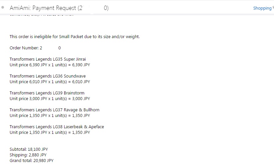Click the LG39 Brainstorm item name
Image resolution: width=274 pixels, height=164 pixels.
pyautogui.click(x=47, y=93)
